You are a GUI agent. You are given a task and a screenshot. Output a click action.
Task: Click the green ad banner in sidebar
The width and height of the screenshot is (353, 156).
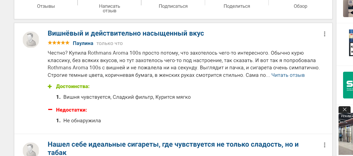tap(348, 85)
